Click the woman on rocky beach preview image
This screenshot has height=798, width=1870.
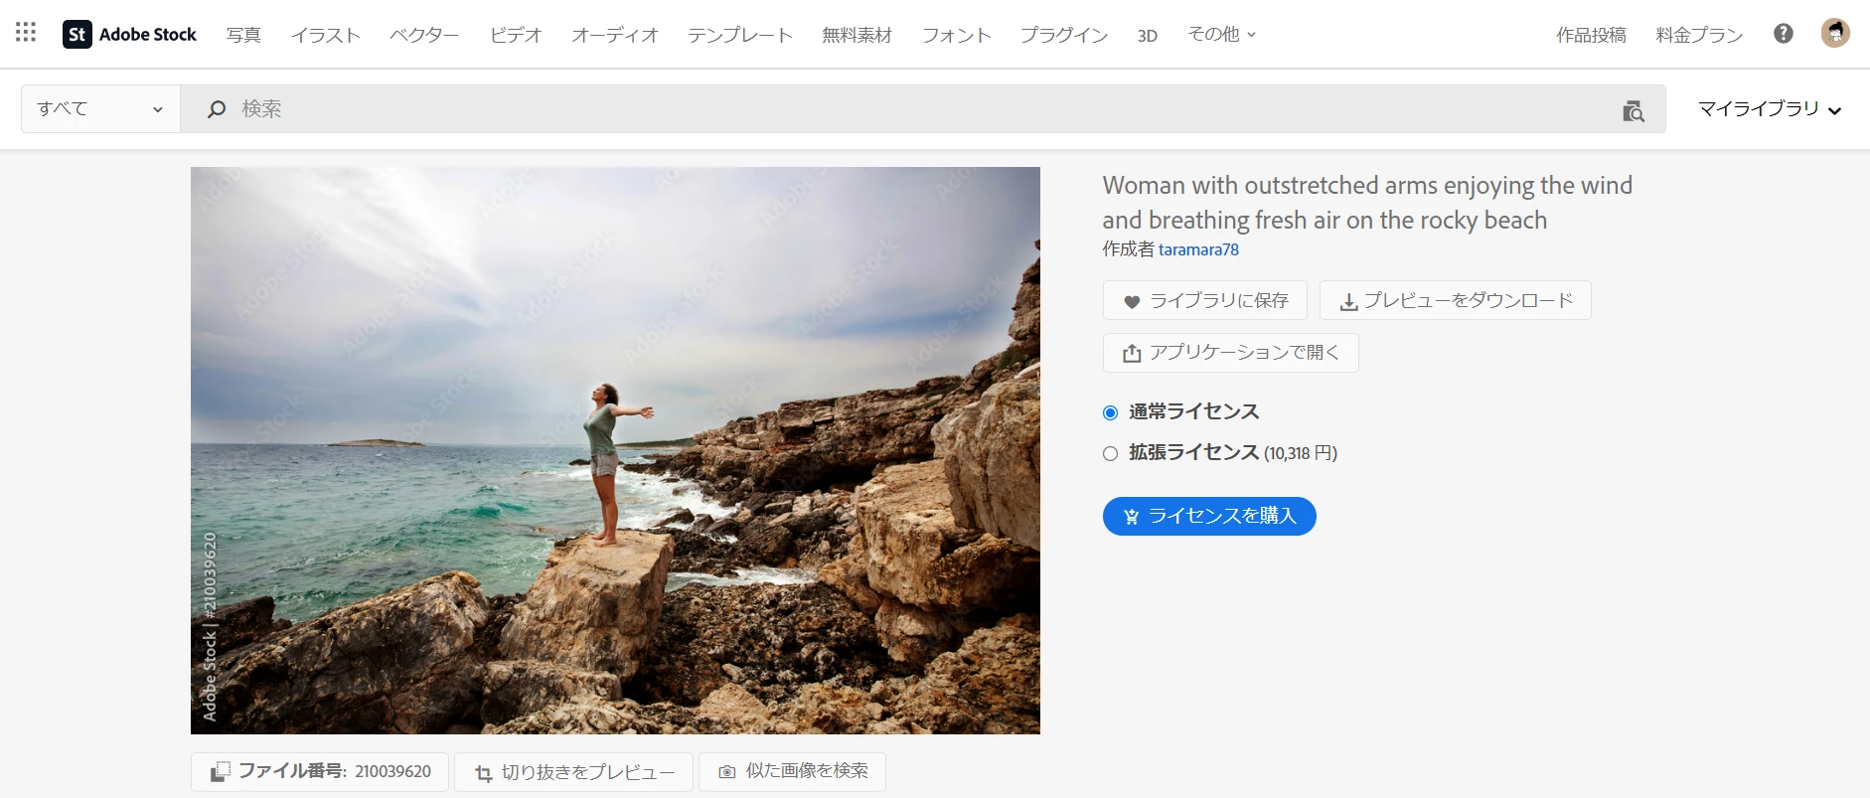coord(615,450)
